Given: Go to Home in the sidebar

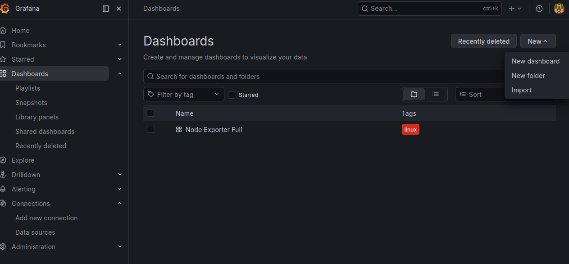Looking at the screenshot, I should point(21,31).
